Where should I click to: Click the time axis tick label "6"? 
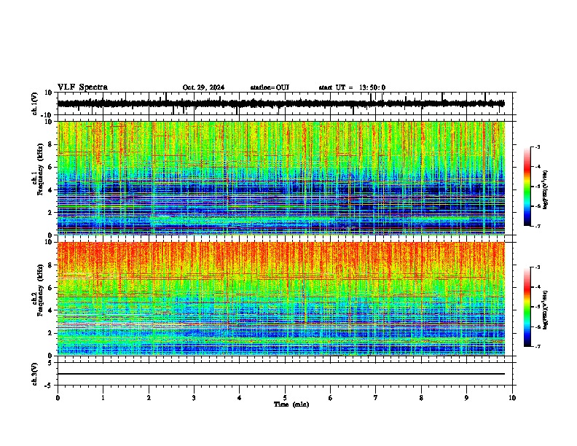click(331, 398)
